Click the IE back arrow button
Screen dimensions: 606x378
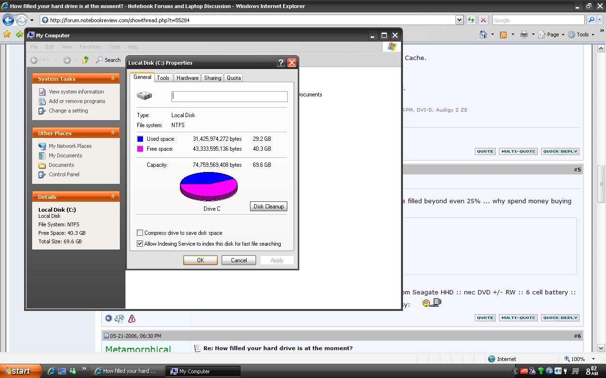[8, 20]
